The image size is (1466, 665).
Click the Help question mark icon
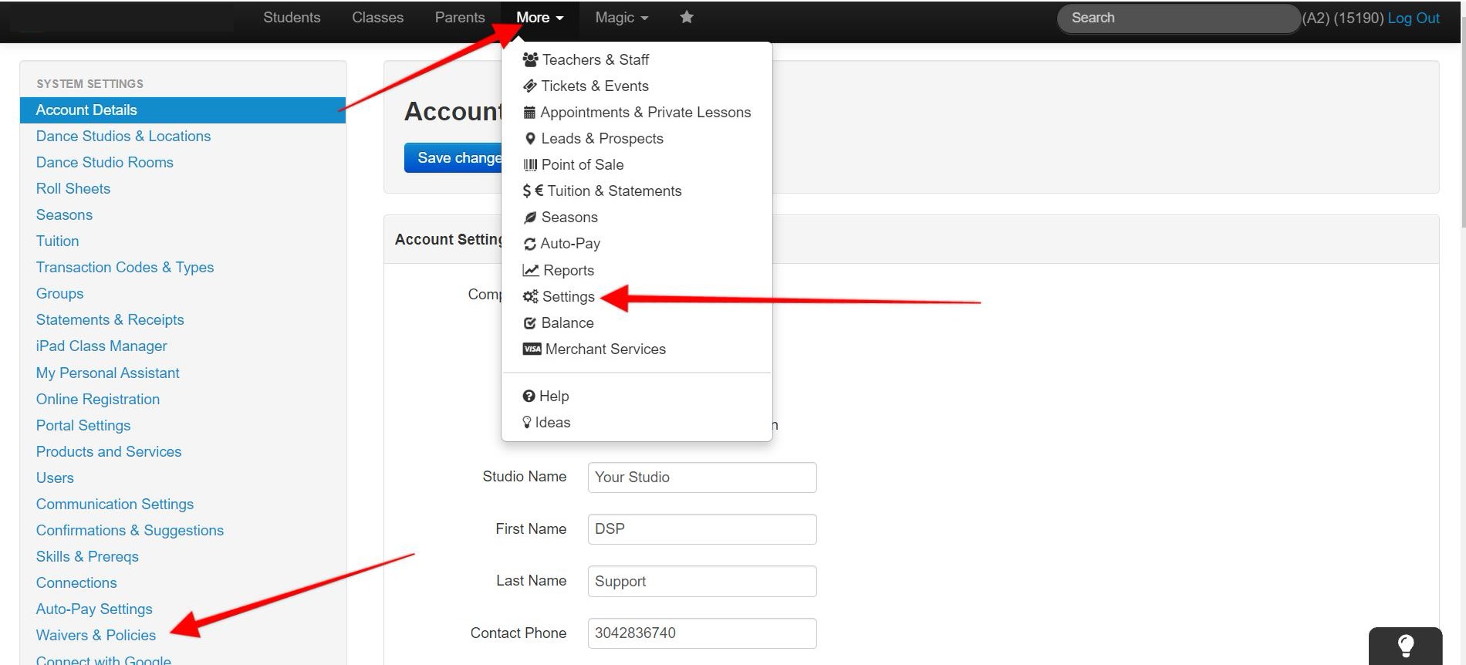click(x=529, y=396)
